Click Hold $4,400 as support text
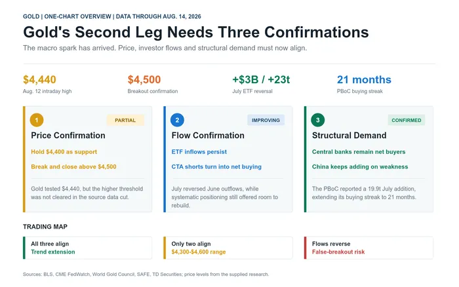 coord(64,152)
